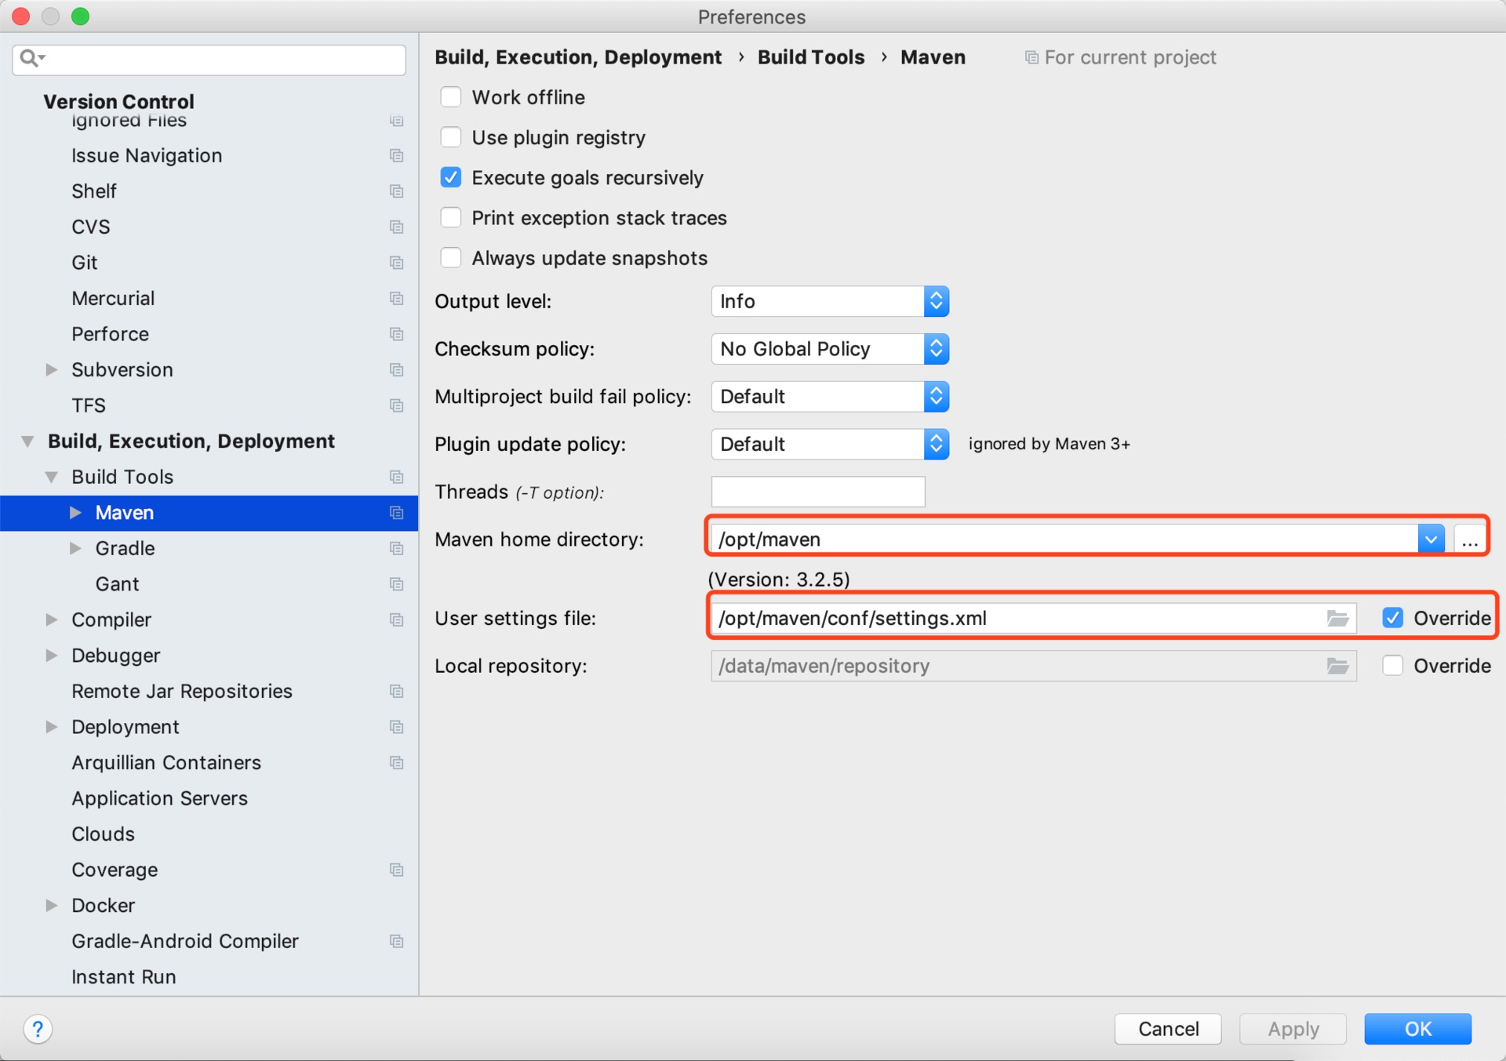Click the browse ellipsis button for Maven home
Screen dimensions: 1506x1061
pyautogui.click(x=1470, y=540)
